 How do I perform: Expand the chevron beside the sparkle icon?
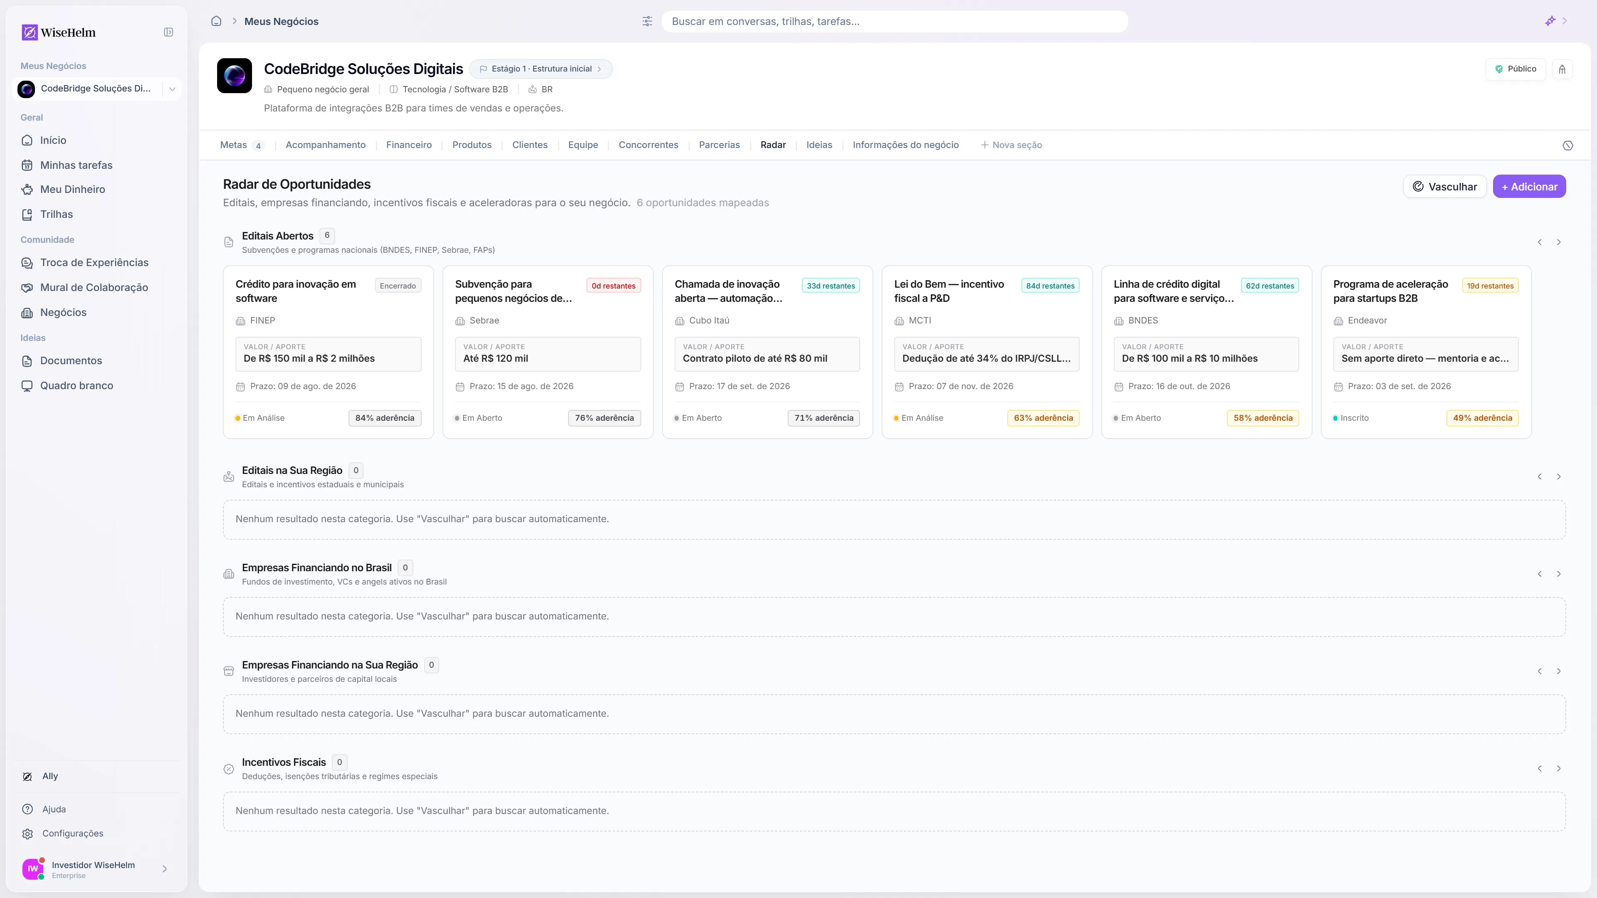[x=1565, y=21]
